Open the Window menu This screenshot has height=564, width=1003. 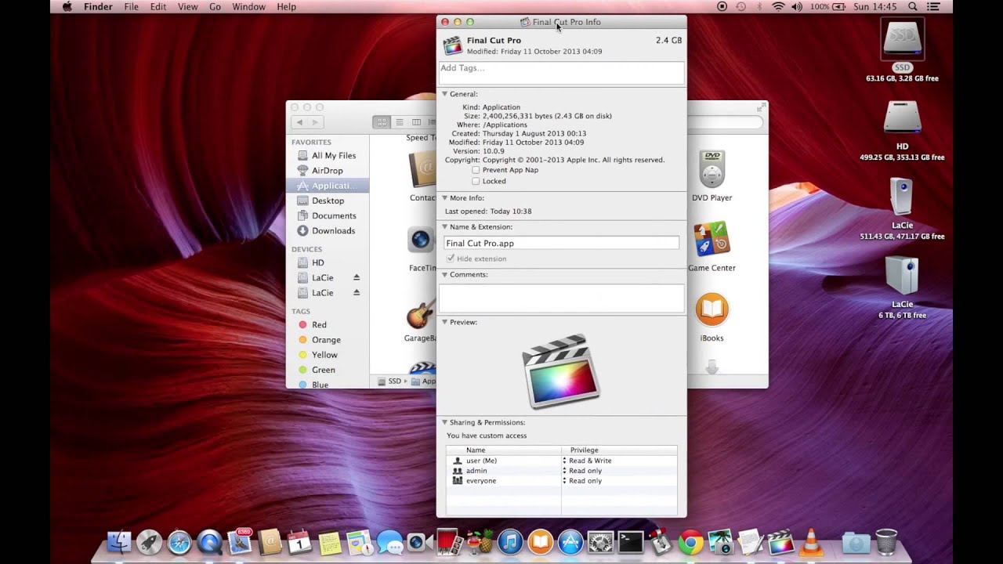point(248,7)
